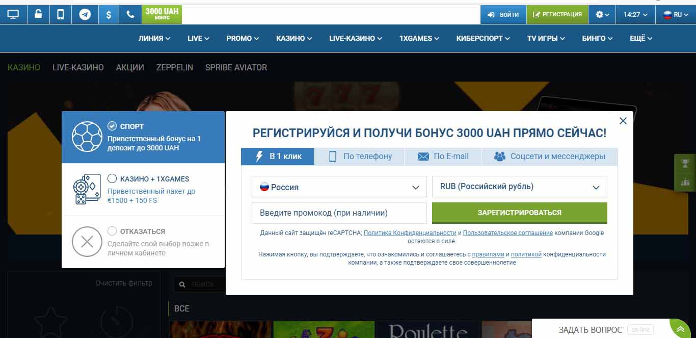
Task: Click the ВОЙТИ login button
Action: [x=503, y=15]
